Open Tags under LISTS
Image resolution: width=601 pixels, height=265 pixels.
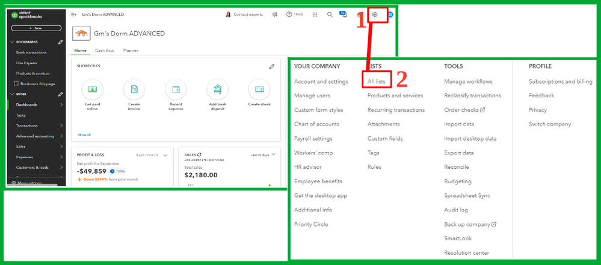click(x=374, y=153)
